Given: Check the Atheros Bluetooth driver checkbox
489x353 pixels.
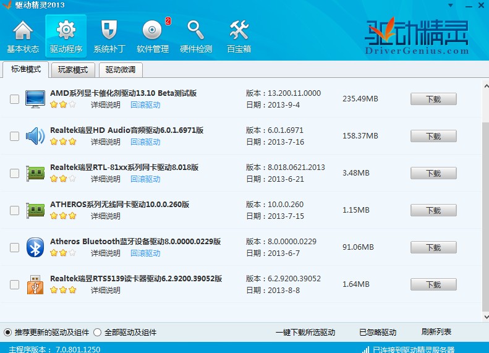Looking at the screenshot, I should coord(14,248).
